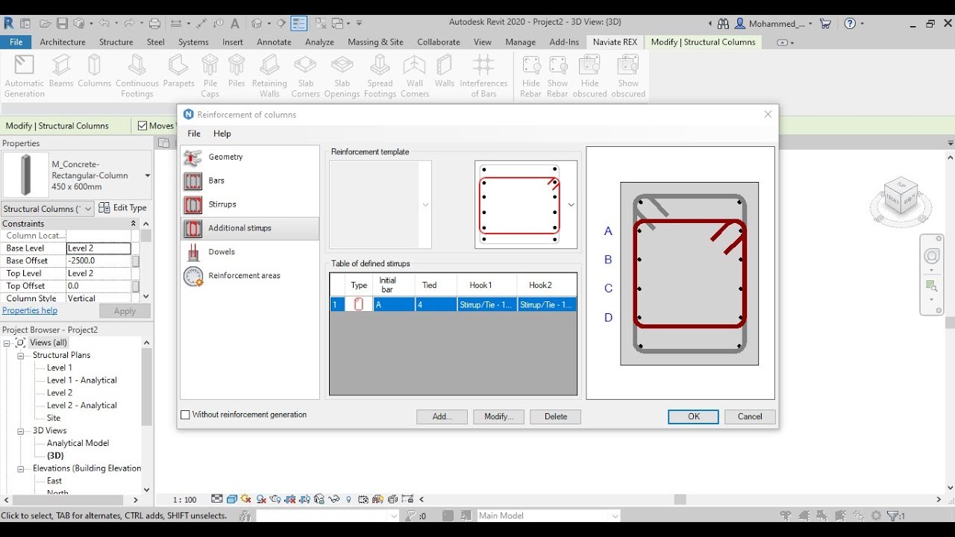Click Cancel in reinforcement dialog
The width and height of the screenshot is (955, 537).
tap(750, 417)
